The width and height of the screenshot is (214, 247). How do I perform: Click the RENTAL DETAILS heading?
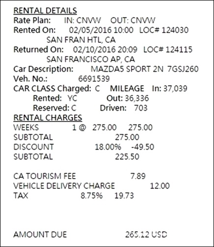45,11
